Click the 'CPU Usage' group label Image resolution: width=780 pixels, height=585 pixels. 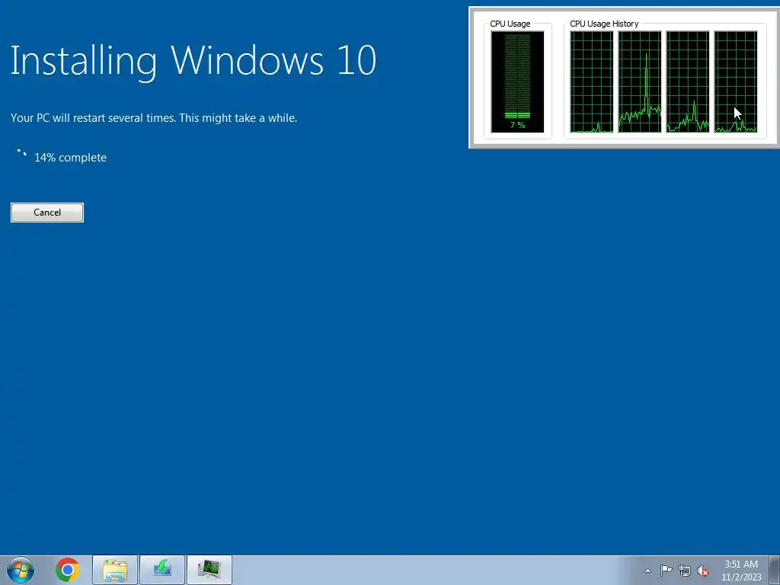point(510,24)
